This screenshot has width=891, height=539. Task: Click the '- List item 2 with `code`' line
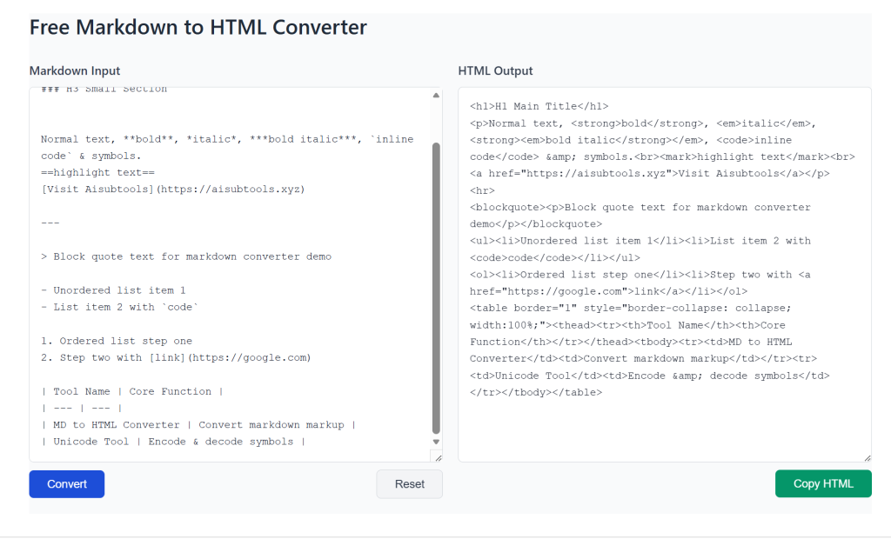pos(120,307)
